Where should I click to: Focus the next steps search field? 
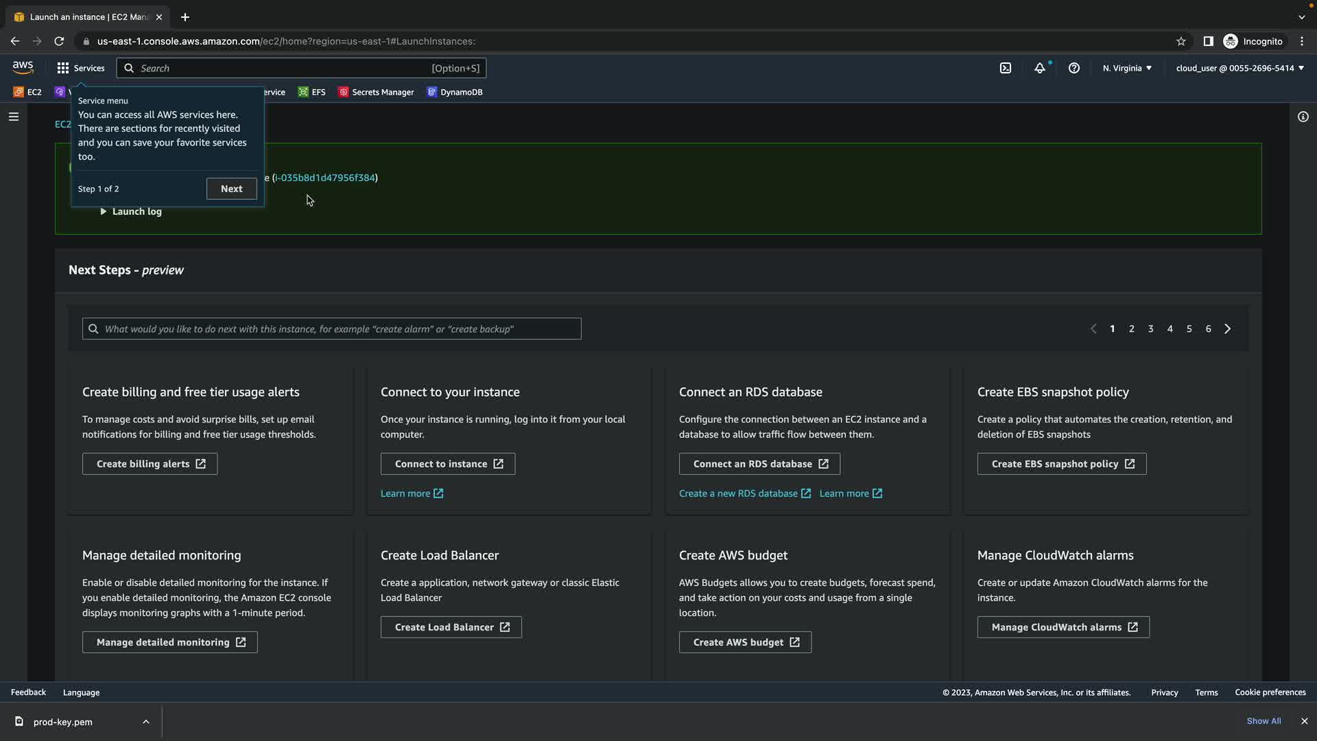(332, 329)
